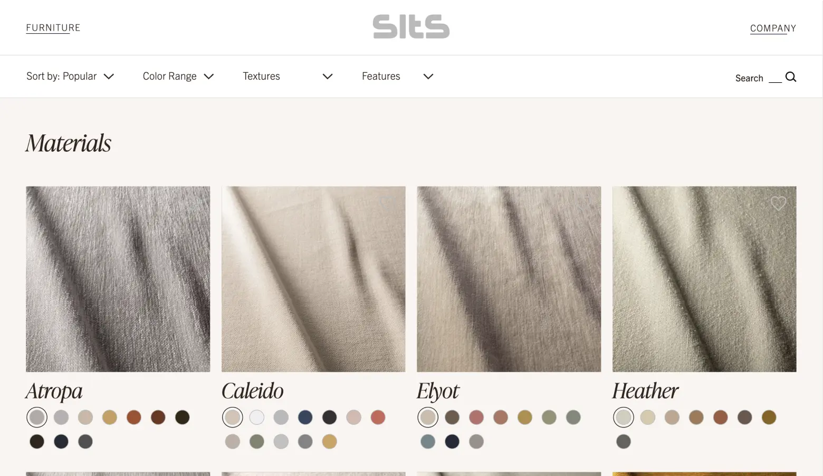
Task: Choose the coral red Caleido swatch
Action: point(378,417)
